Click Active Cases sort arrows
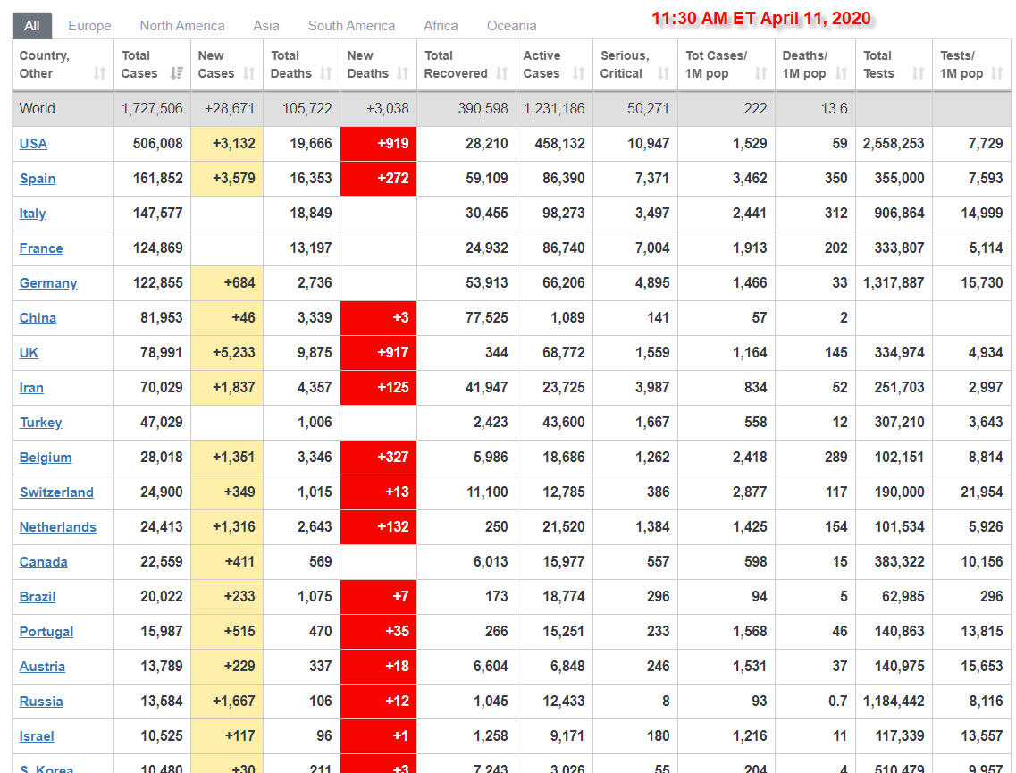1016x773 pixels. tap(579, 73)
